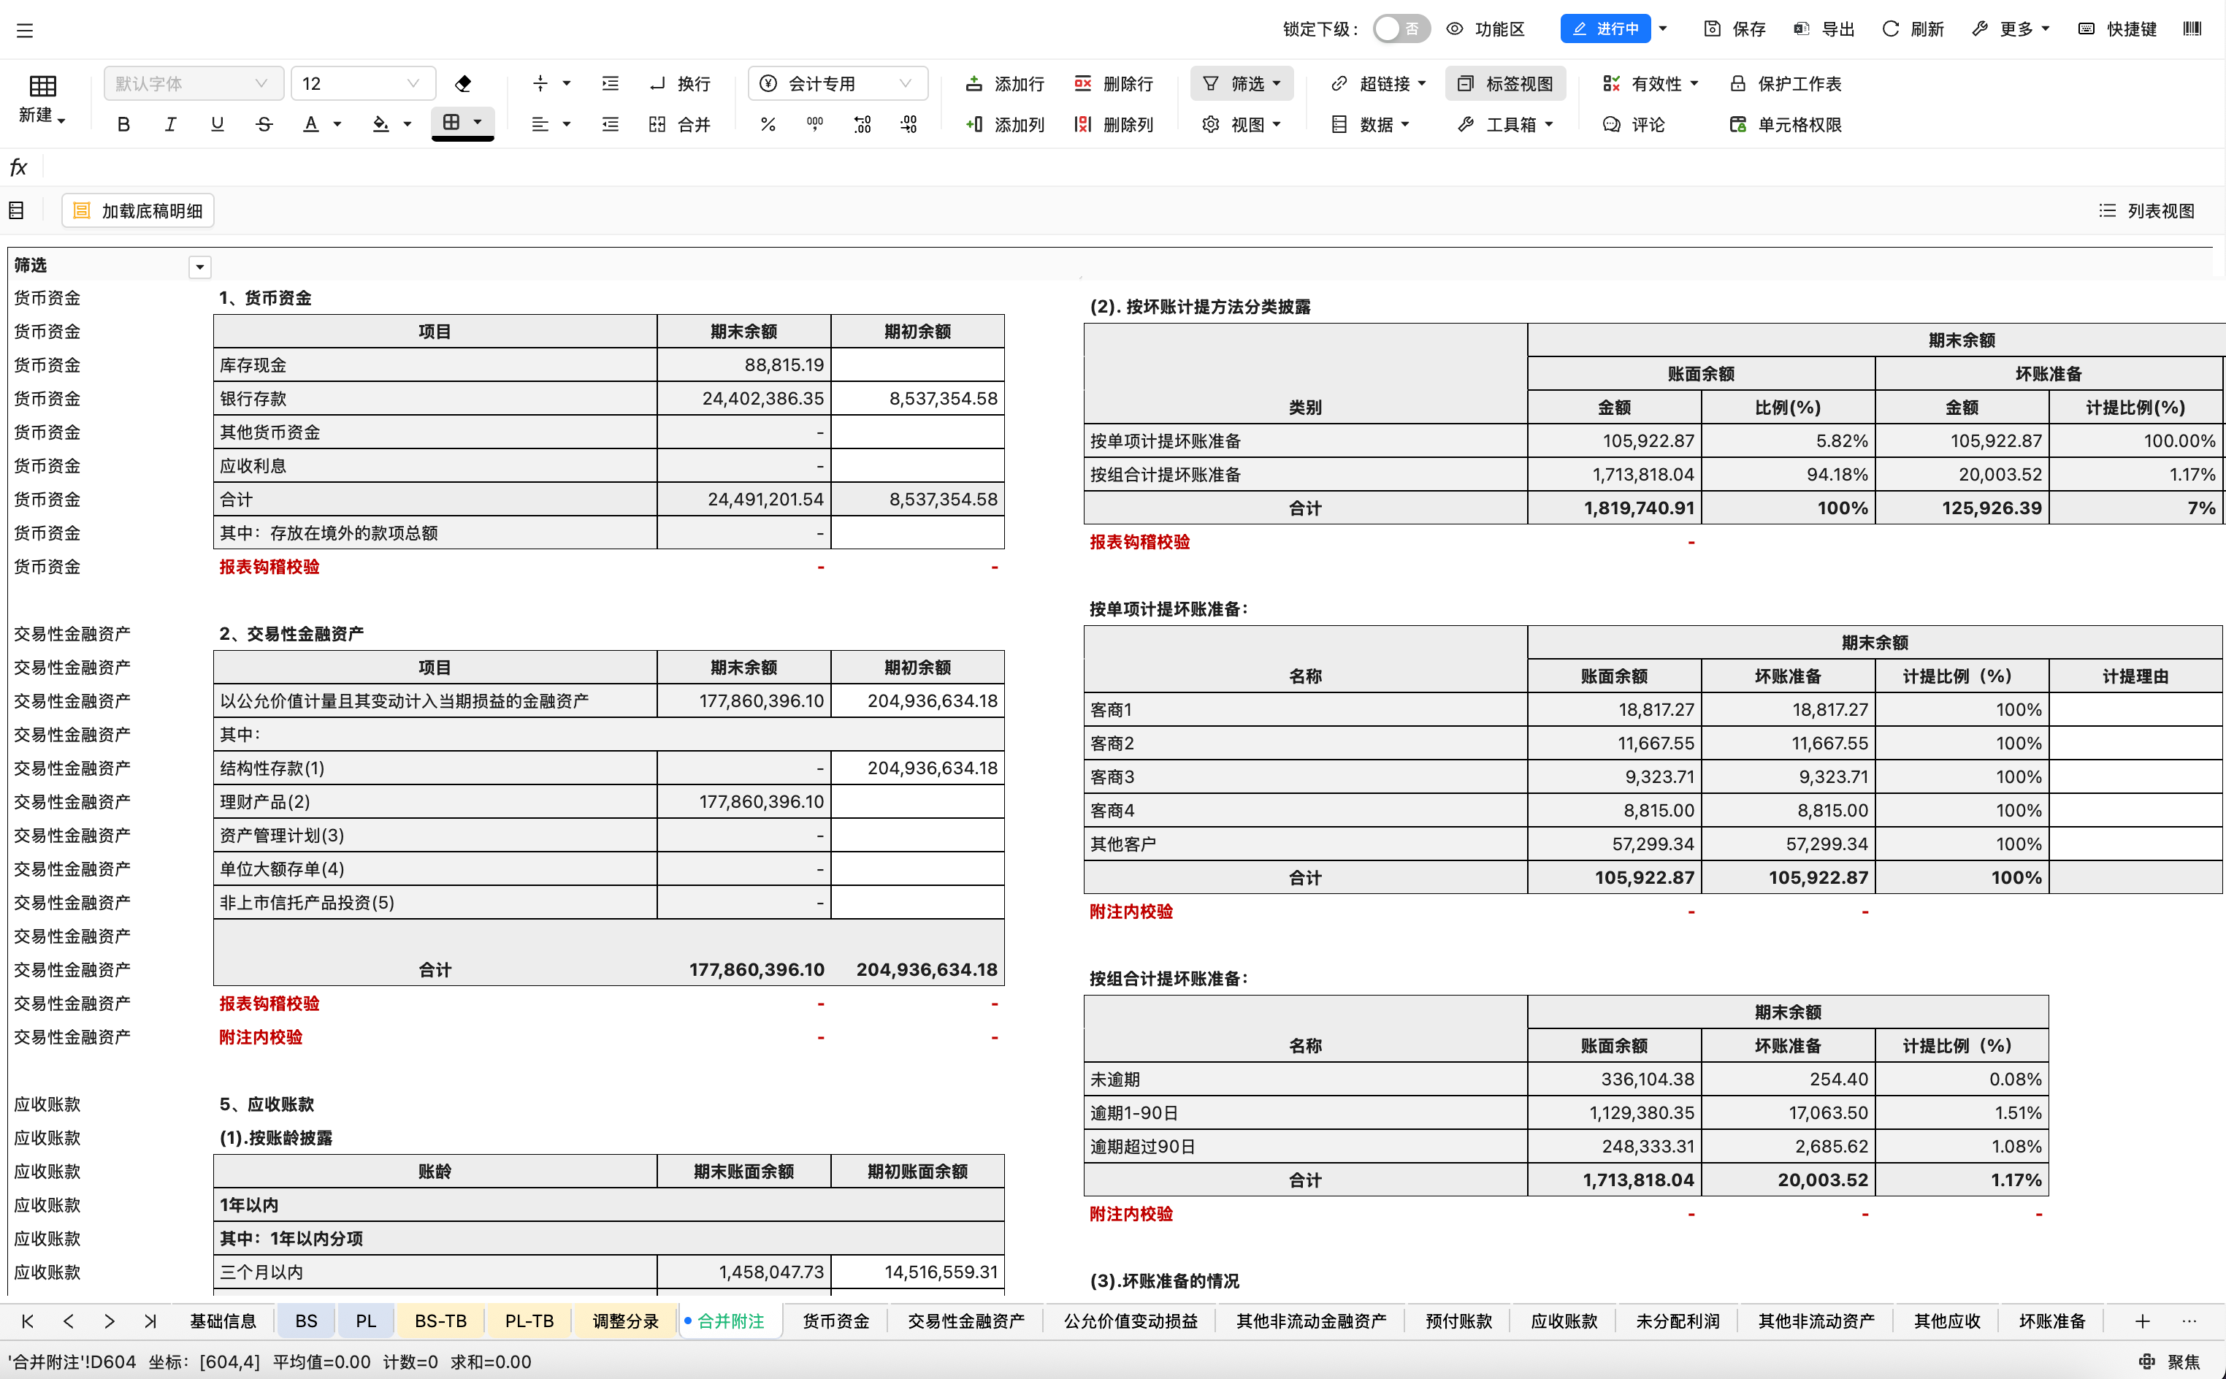Image resolution: width=2226 pixels, height=1379 pixels.
Task: Toggle bold formatting
Action: click(x=124, y=124)
